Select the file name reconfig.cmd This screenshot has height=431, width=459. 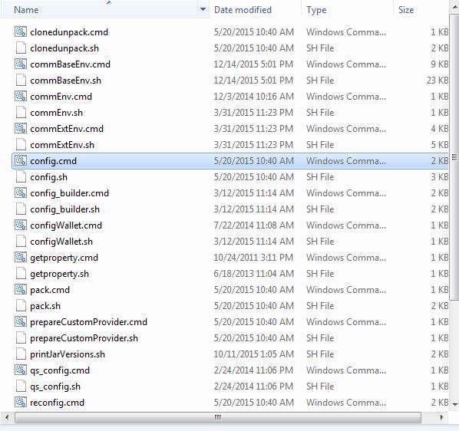click(57, 403)
